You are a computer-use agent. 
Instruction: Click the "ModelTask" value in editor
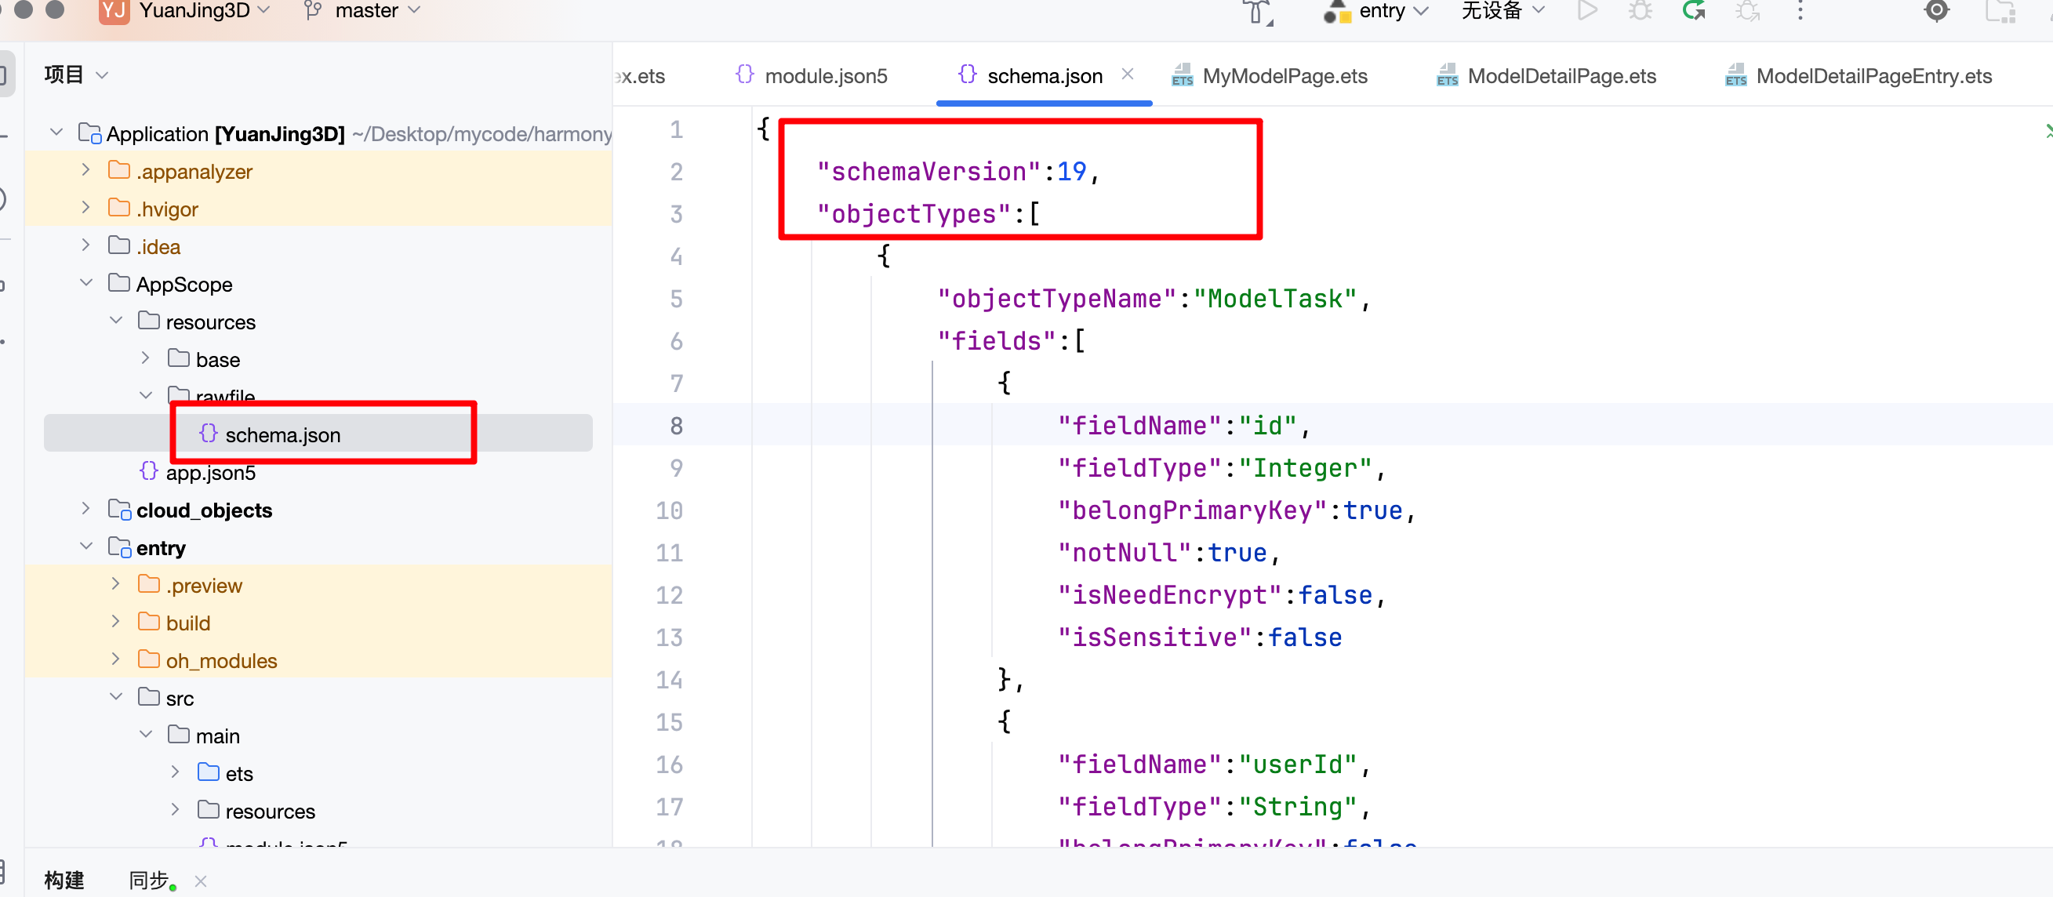1274,298
